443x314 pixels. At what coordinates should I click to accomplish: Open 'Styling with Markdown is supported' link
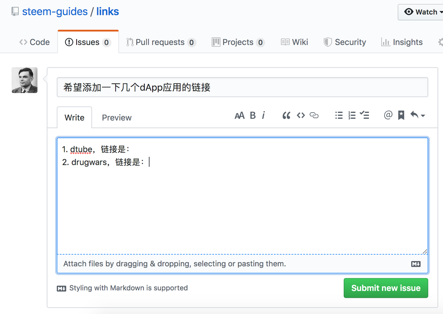coord(122,288)
